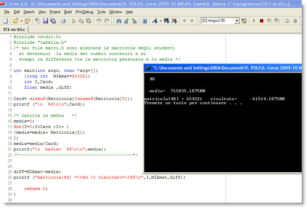Screen dimensions: 307x208
Task: Open the Help menu
Action: [x=129, y=12]
